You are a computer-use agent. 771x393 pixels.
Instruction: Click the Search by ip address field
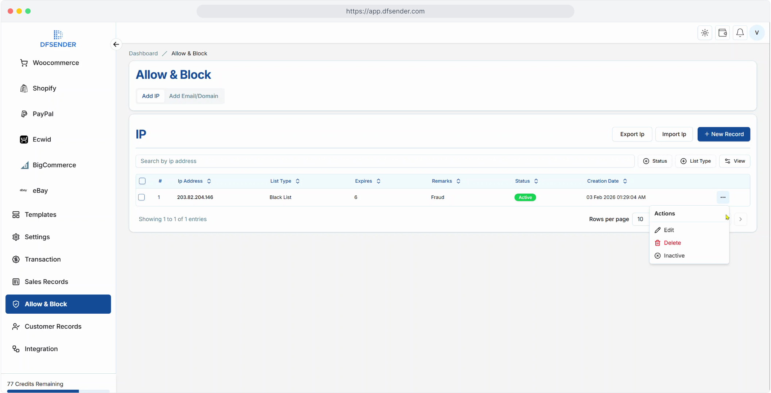tap(385, 161)
